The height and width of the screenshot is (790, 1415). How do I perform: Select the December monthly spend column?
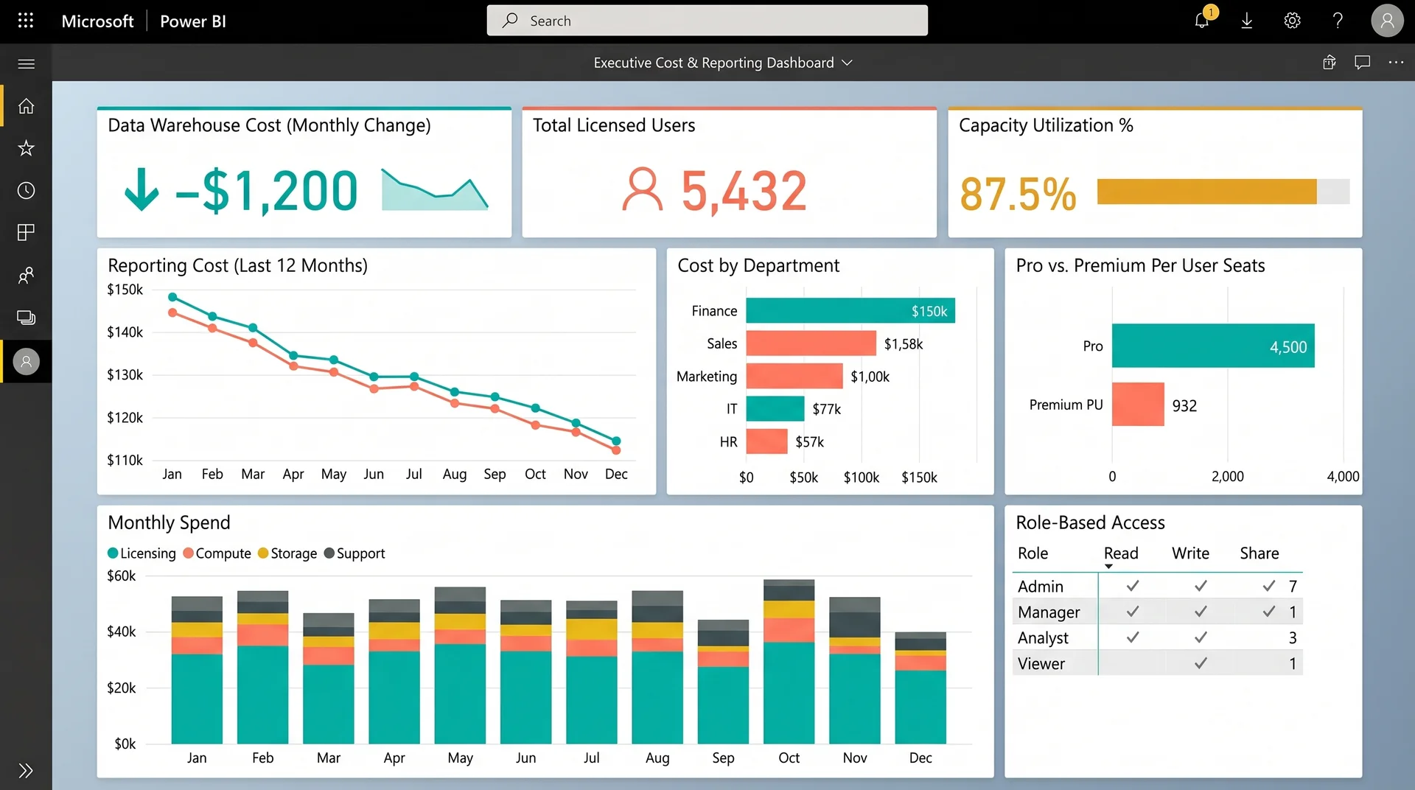[x=920, y=688]
